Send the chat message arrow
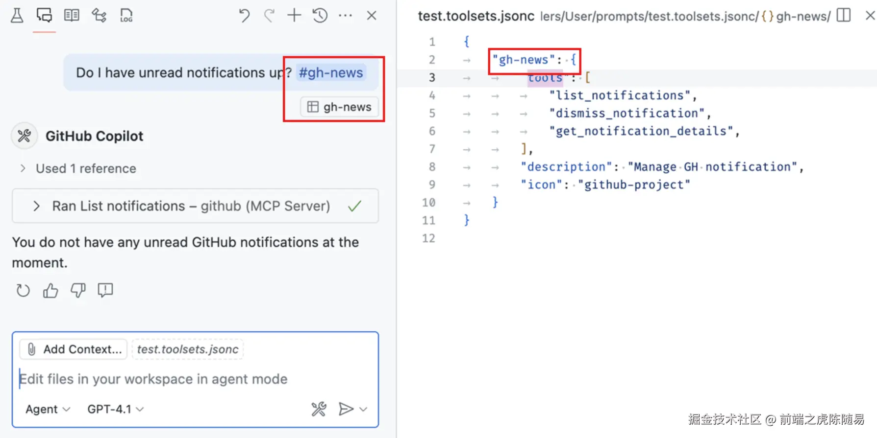 pos(346,409)
